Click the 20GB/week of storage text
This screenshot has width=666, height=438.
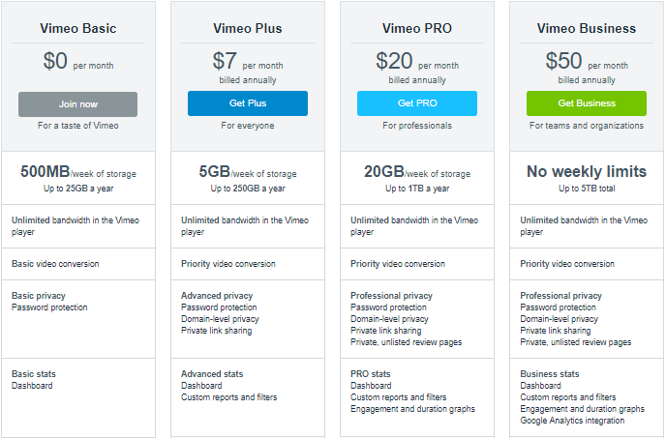[417, 172]
